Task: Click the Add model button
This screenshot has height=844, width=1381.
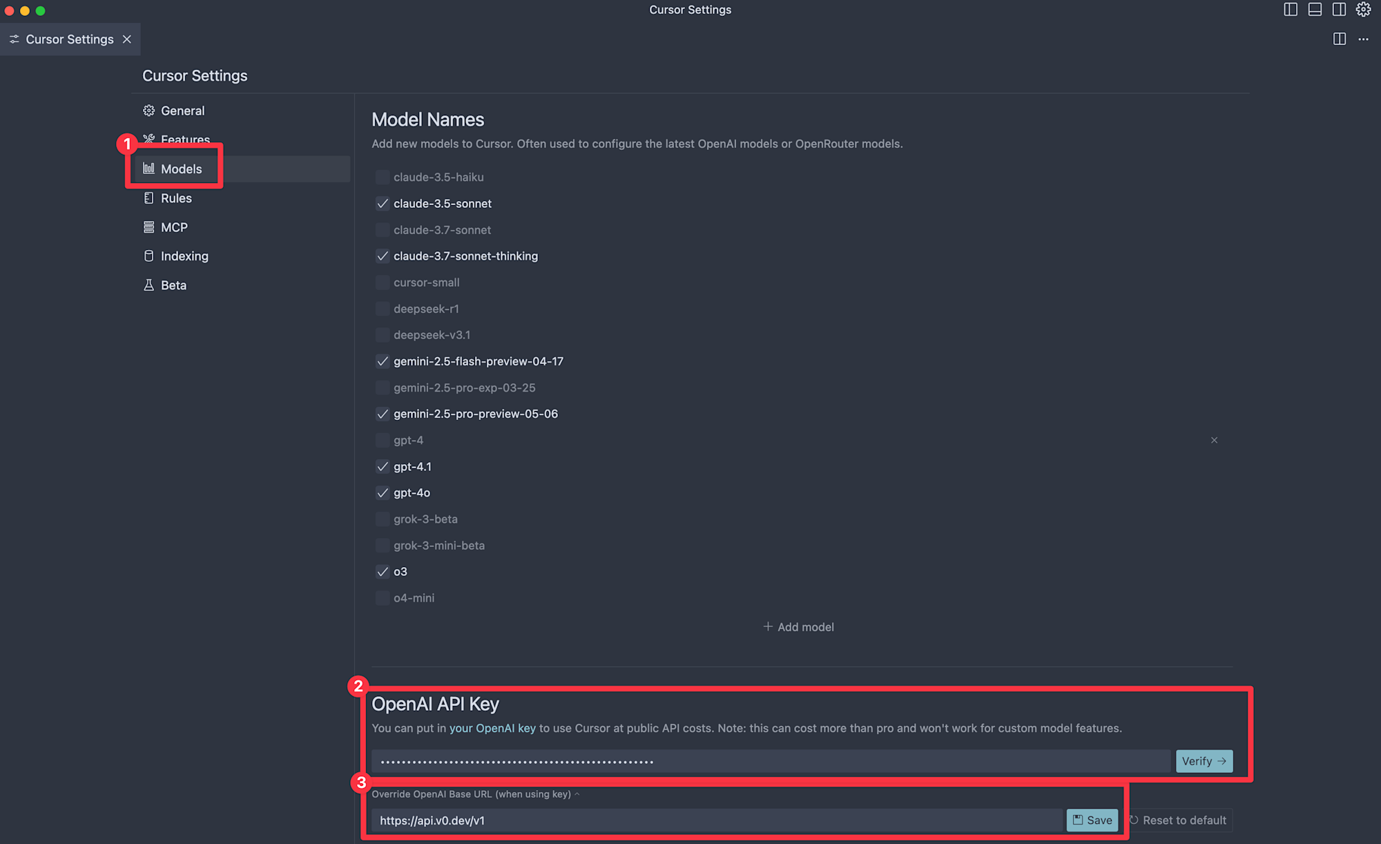Action: (x=799, y=626)
